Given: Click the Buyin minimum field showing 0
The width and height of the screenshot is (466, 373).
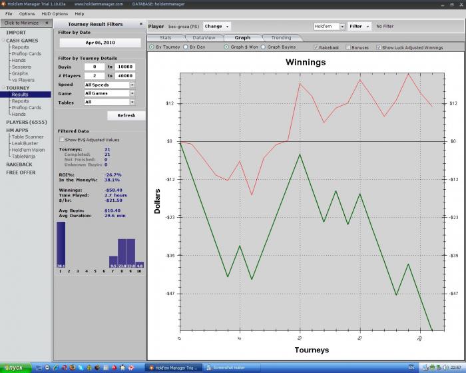Looking at the screenshot, I should 95,67.
